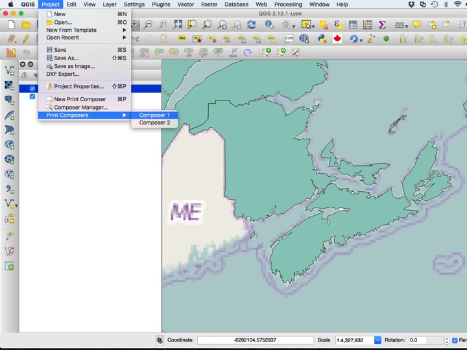Enable the Map Tips speech bubble
The image size is (467, 350).
[x=417, y=25]
